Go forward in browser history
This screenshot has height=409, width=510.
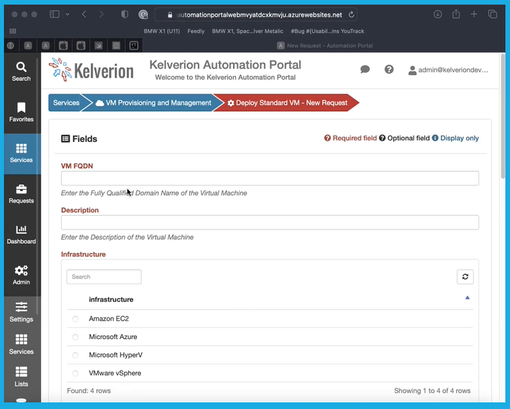click(101, 14)
